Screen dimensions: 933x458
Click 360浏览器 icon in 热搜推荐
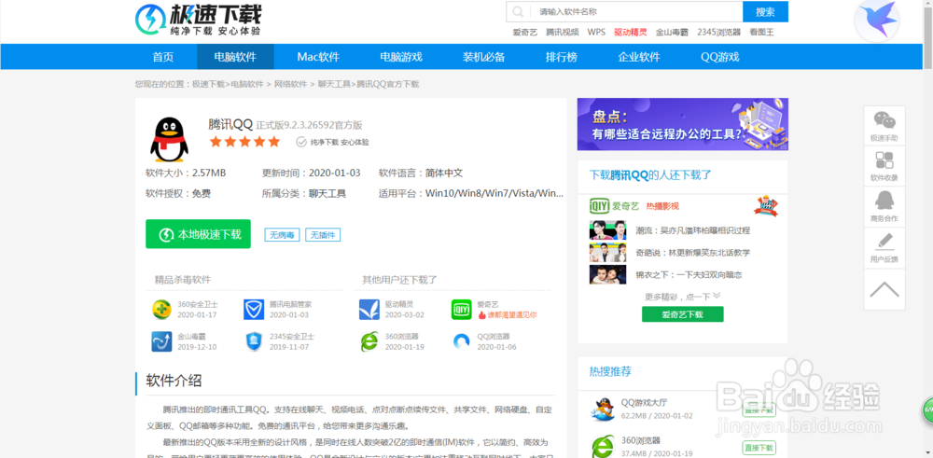[602, 446]
